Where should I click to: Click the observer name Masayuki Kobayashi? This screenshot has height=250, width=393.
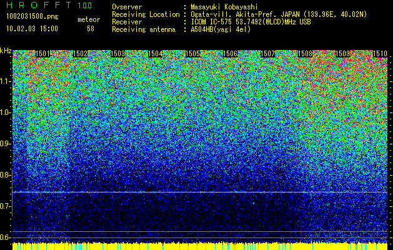(x=224, y=7)
